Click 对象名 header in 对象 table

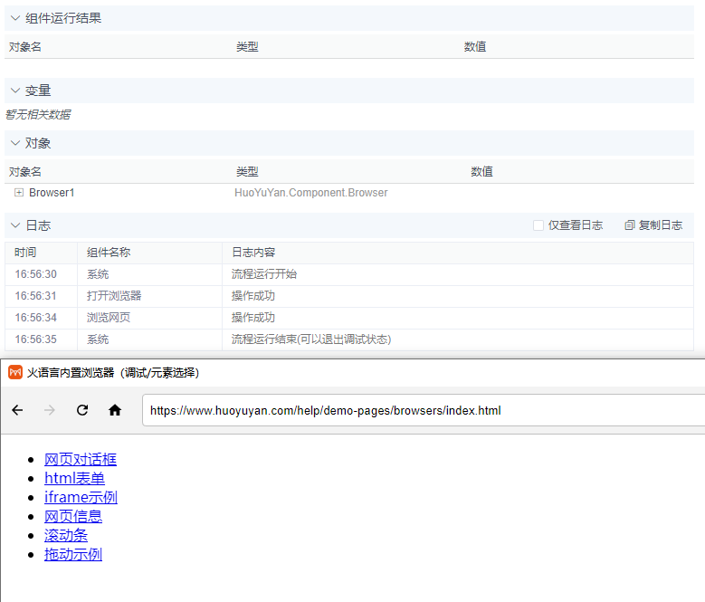coord(25,172)
